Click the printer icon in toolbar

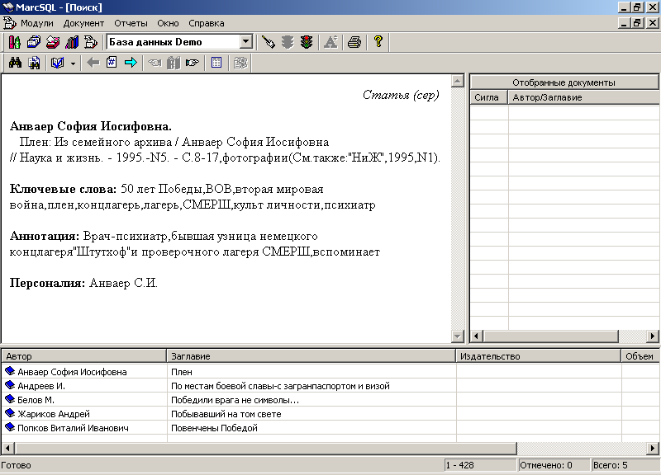coord(354,42)
